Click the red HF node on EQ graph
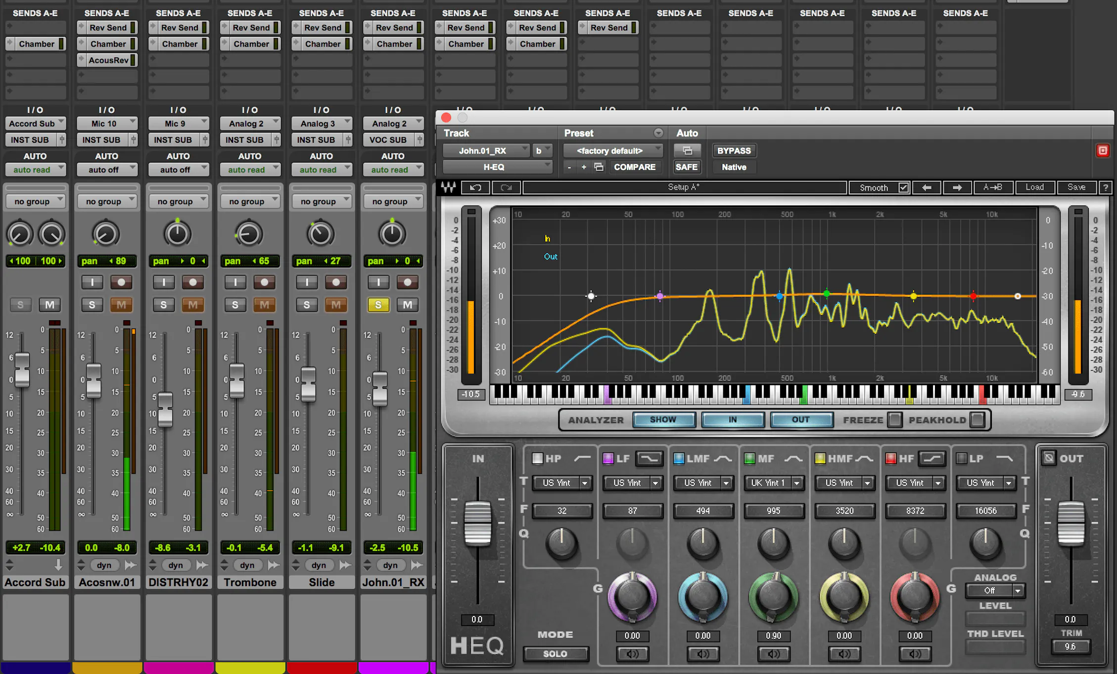 pyautogui.click(x=974, y=296)
